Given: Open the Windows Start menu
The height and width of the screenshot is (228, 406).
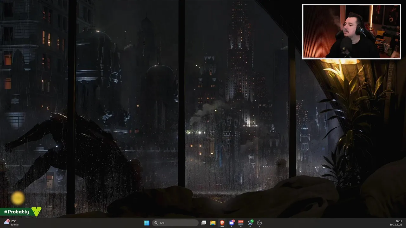Looking at the screenshot, I should 147,223.
